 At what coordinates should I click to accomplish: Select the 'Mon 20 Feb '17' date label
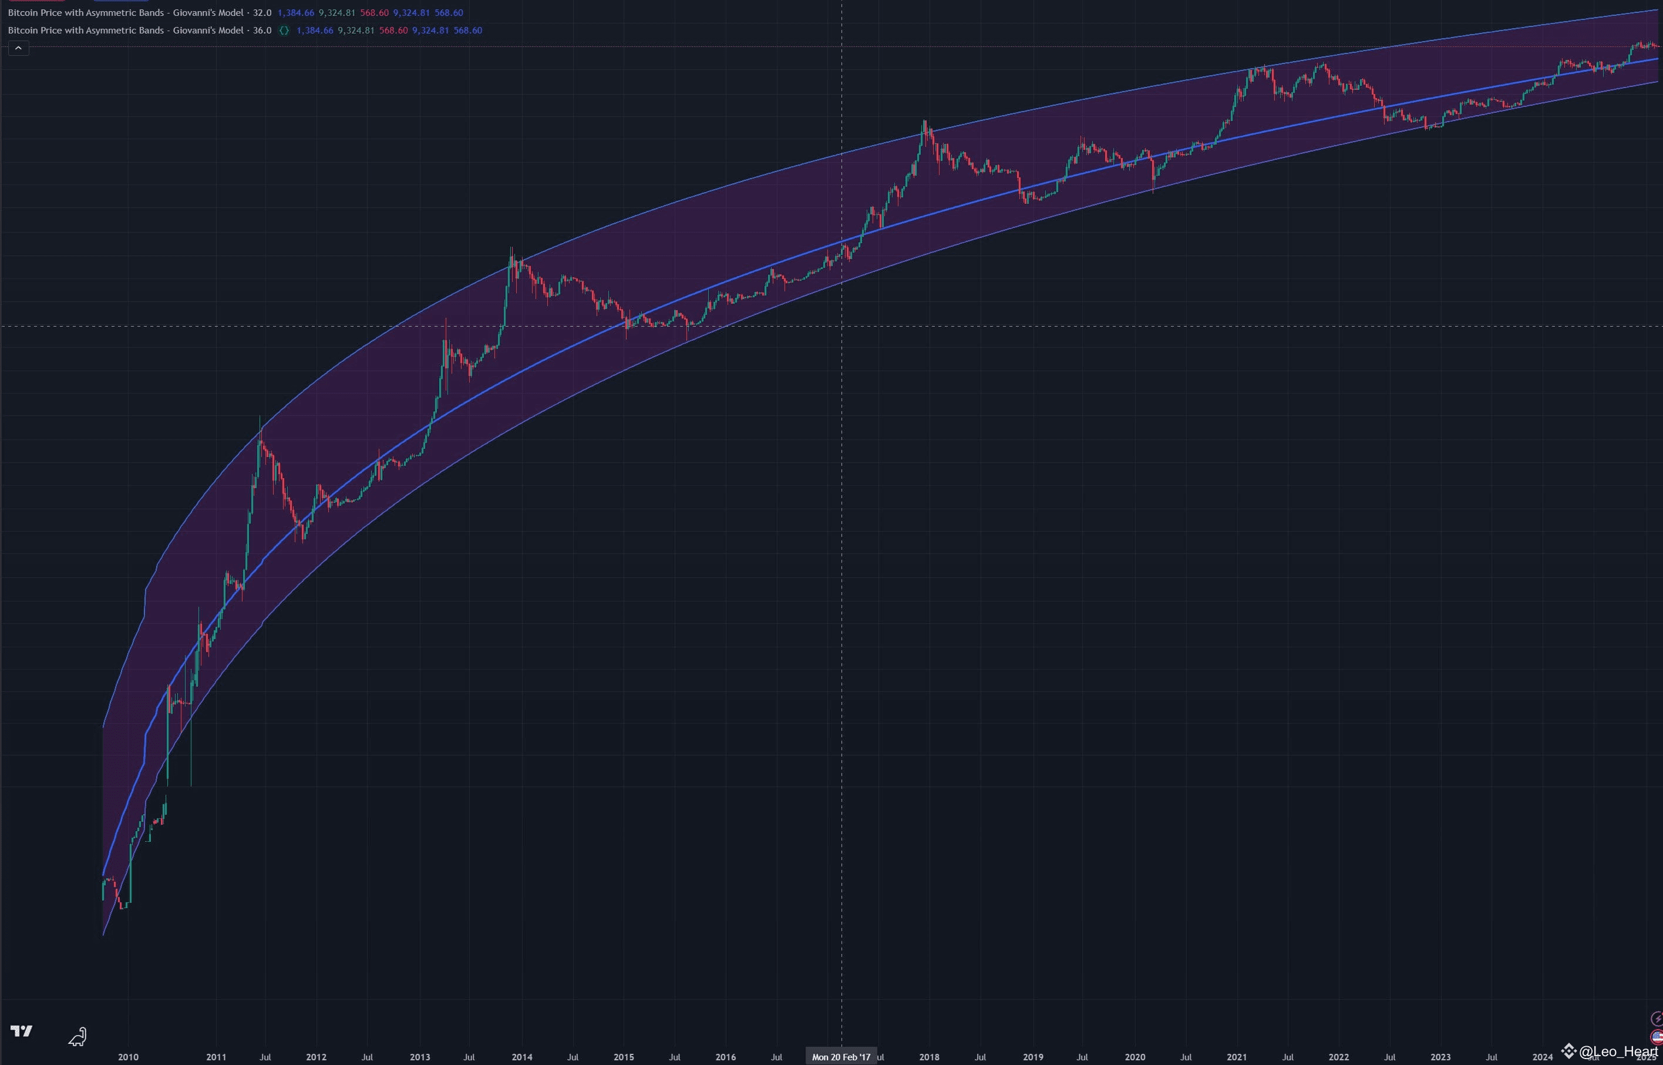842,1057
